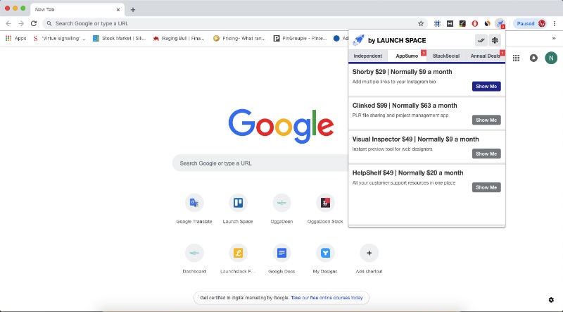This screenshot has width=563, height=312.
Task: Expand hidden bookmarks overflow chevron
Action: 554,38
